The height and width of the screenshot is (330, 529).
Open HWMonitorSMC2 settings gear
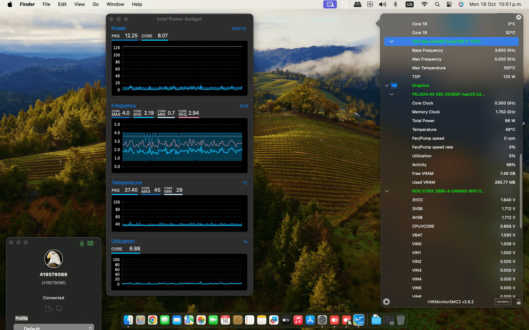coord(386,302)
